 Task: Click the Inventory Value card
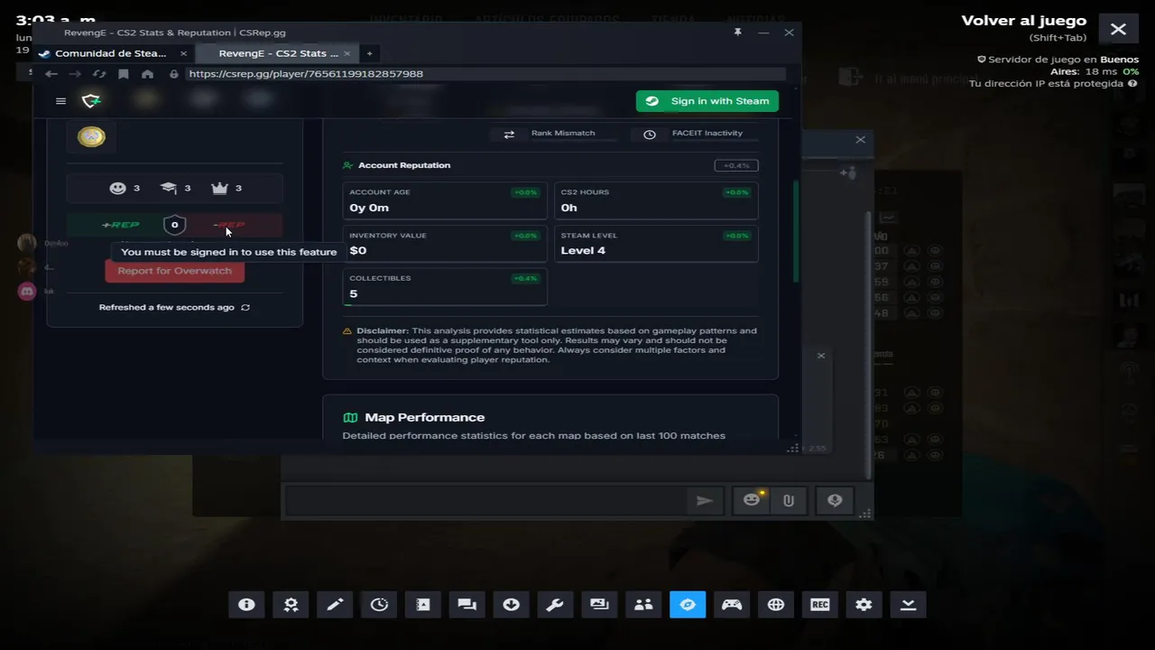[445, 244]
